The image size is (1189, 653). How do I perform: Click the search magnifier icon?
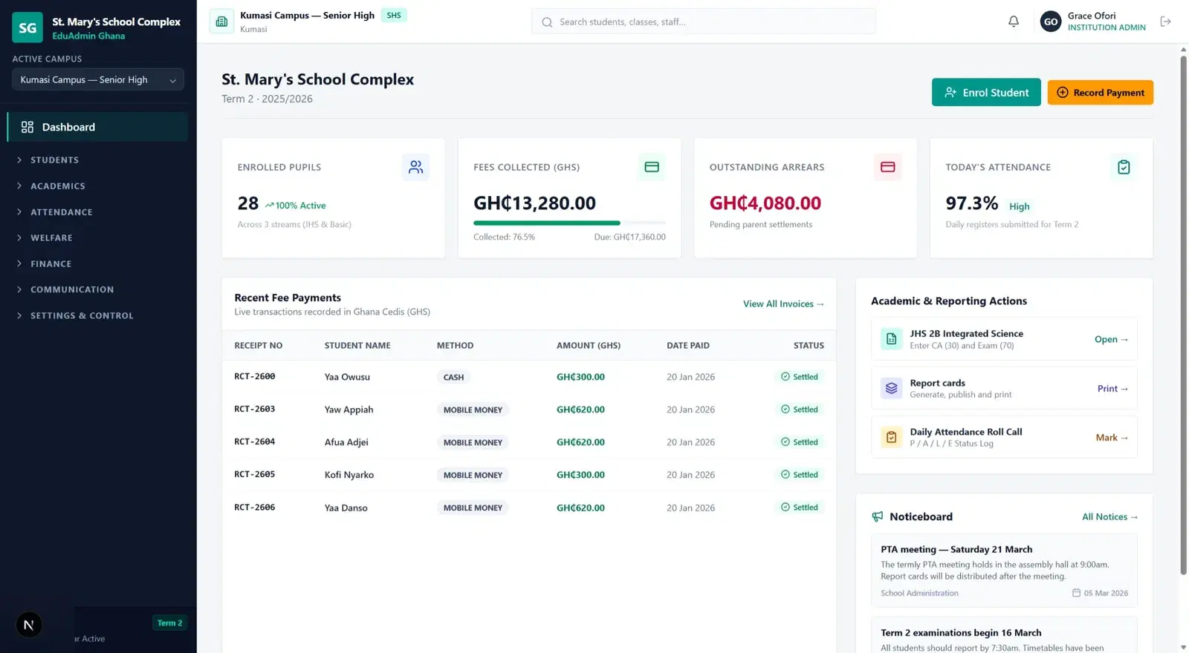click(547, 22)
